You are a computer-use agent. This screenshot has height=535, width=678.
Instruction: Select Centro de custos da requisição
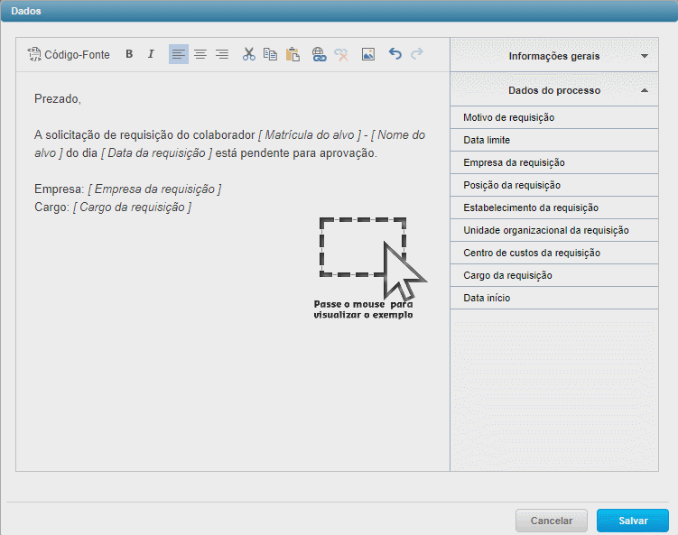tap(531, 253)
